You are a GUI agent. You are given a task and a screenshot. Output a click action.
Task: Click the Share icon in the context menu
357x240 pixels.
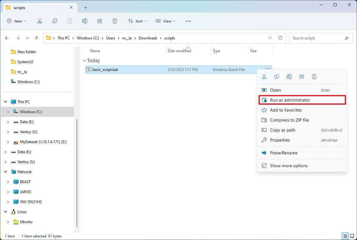click(302, 77)
